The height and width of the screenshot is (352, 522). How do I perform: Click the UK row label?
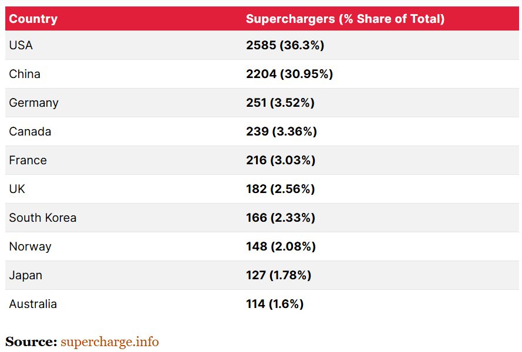pyautogui.click(x=17, y=189)
